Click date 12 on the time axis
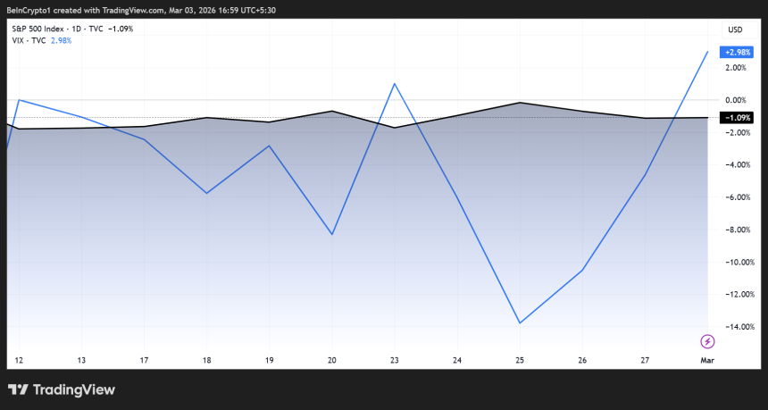 pos(20,360)
